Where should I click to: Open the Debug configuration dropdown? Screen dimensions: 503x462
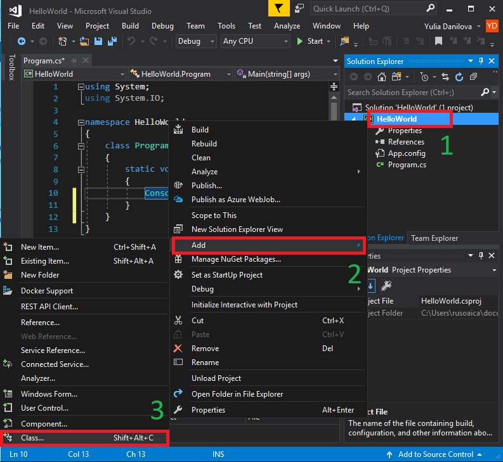[x=196, y=41]
